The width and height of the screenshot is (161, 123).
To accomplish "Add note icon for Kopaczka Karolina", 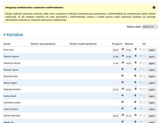I will [x=140, y=89].
